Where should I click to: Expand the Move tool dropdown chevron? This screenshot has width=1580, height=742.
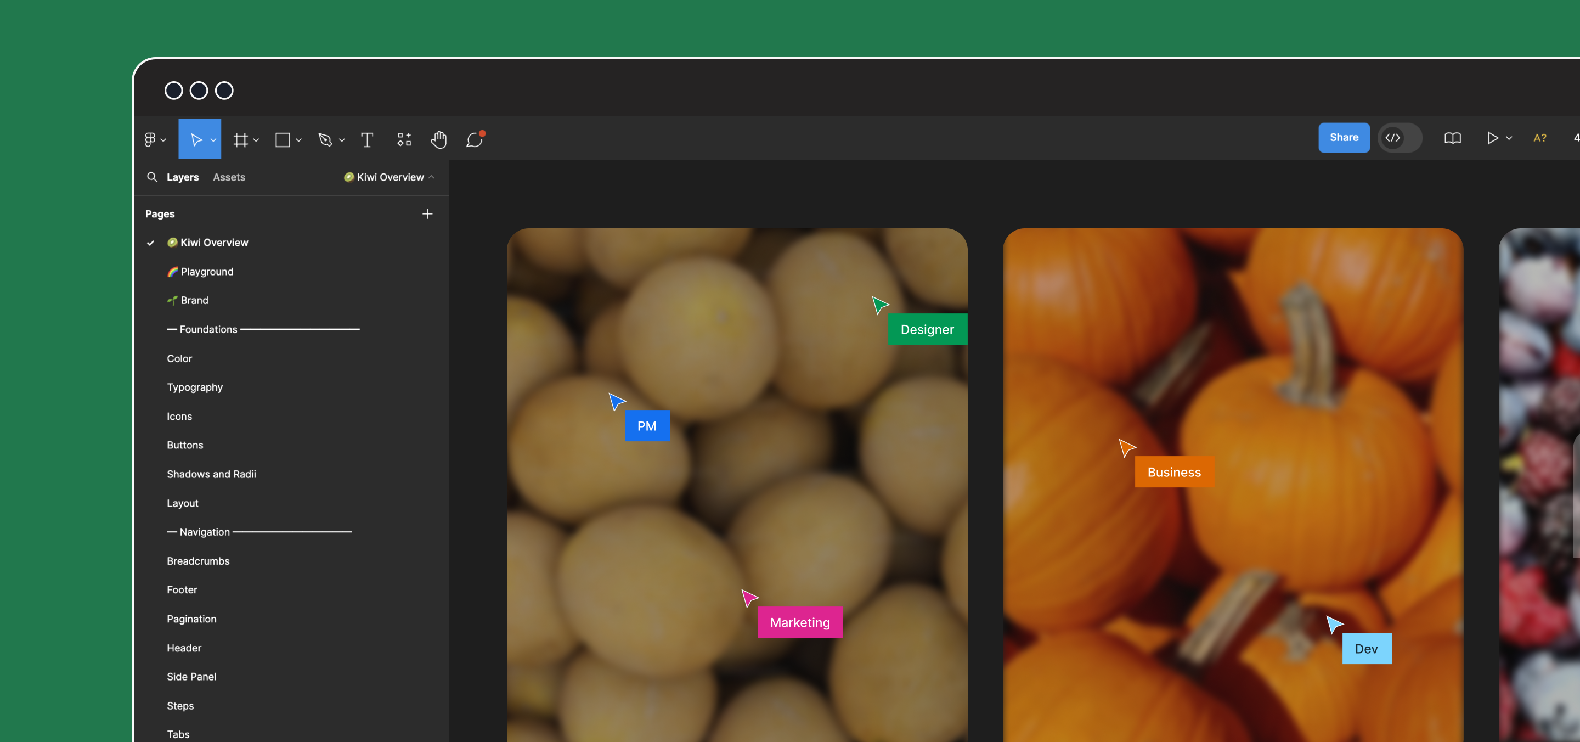[212, 139]
